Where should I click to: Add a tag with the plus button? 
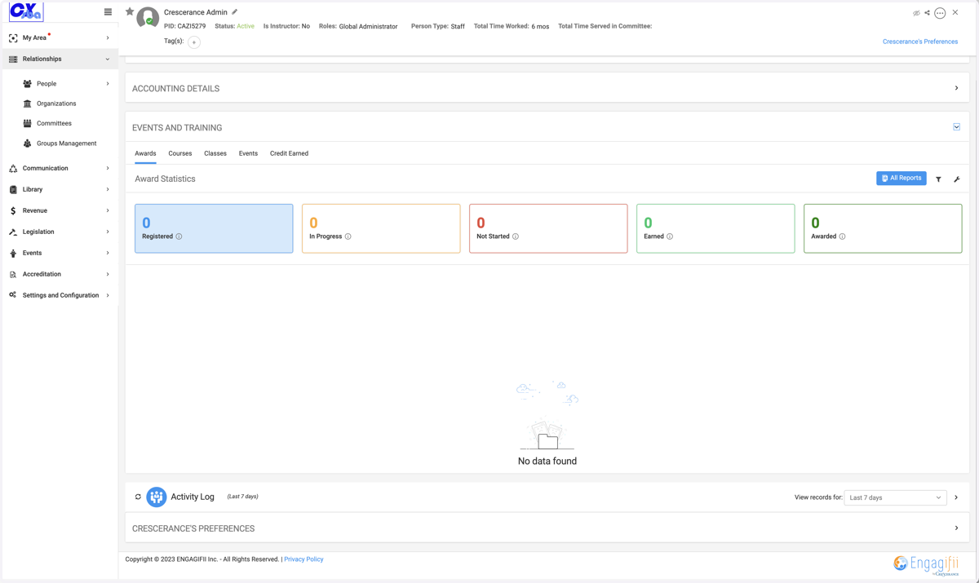pyautogui.click(x=194, y=42)
